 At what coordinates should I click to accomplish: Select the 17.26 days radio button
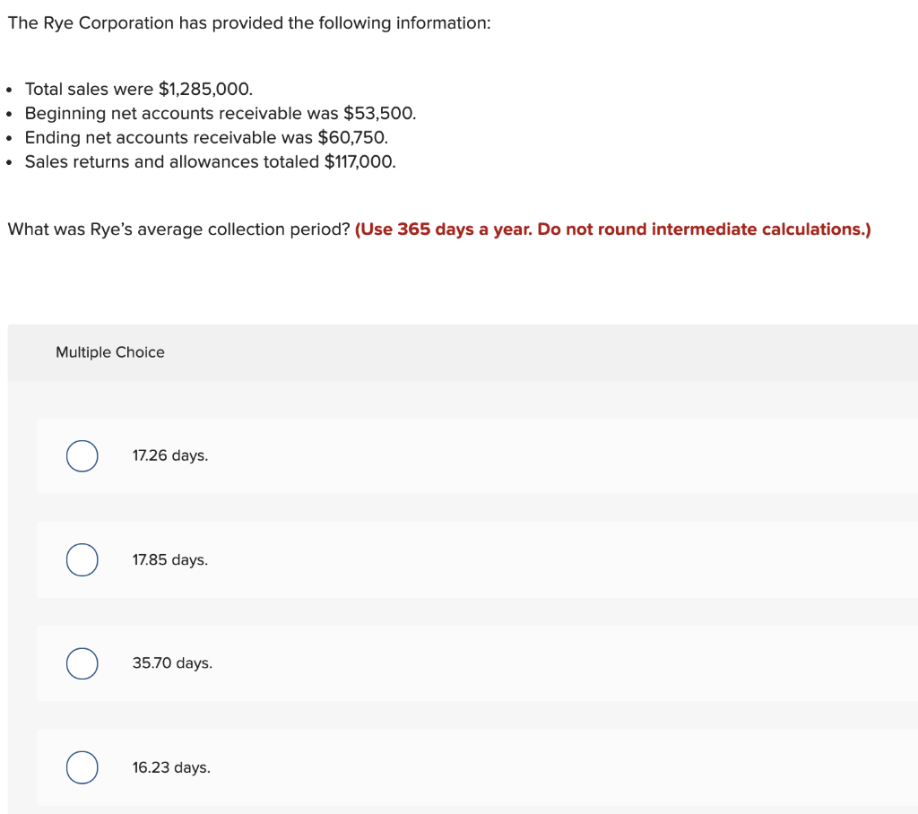pyautogui.click(x=82, y=455)
